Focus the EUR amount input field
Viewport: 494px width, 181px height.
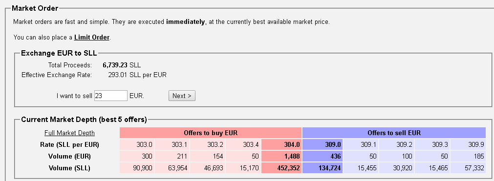point(110,96)
